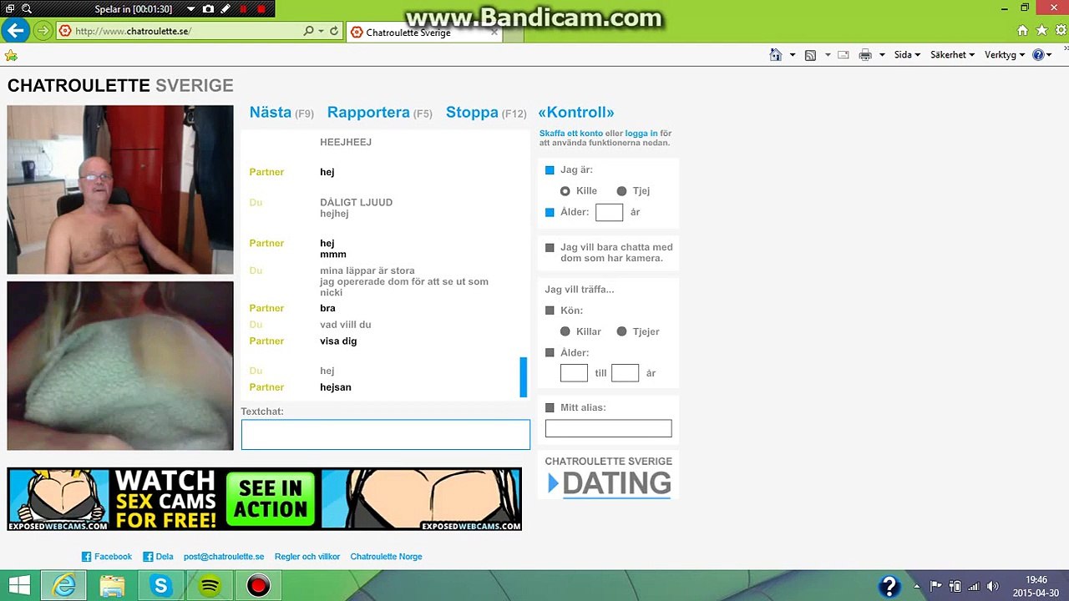Click Stoppa to stop the chat
This screenshot has width=1069, height=601.
pyautogui.click(x=472, y=113)
